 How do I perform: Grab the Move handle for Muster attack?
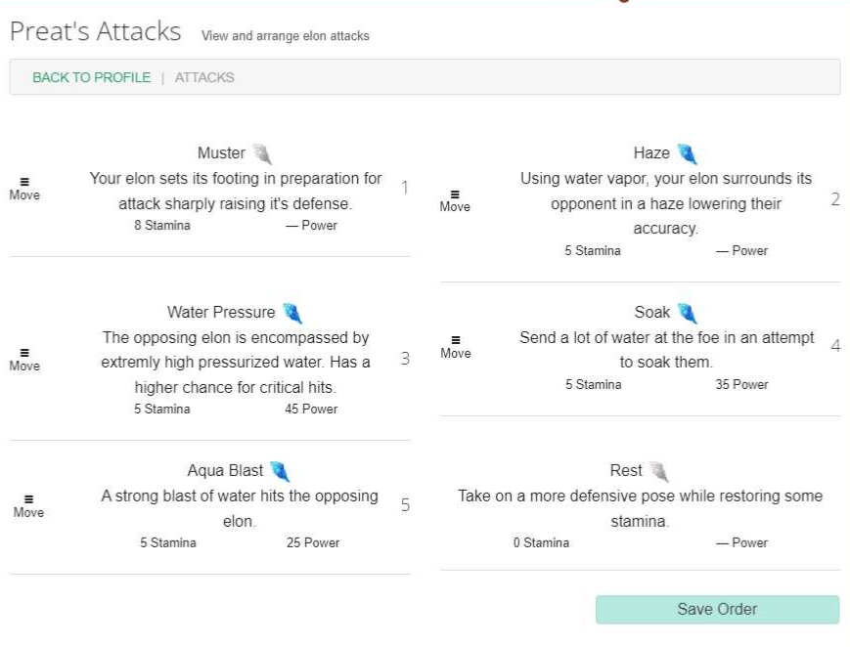(24, 189)
